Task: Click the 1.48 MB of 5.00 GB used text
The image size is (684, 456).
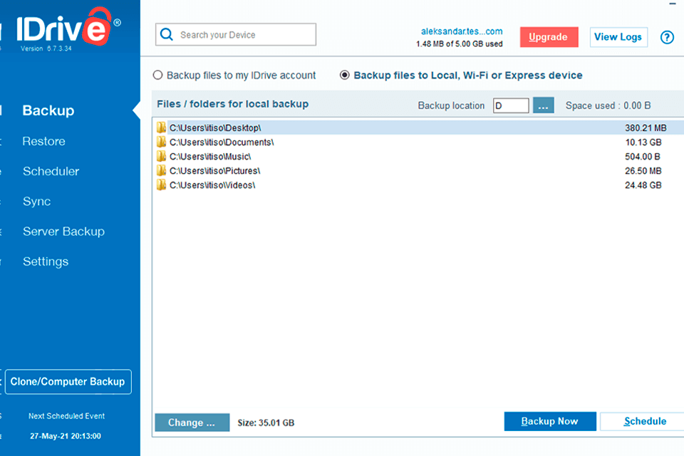Action: [460, 44]
